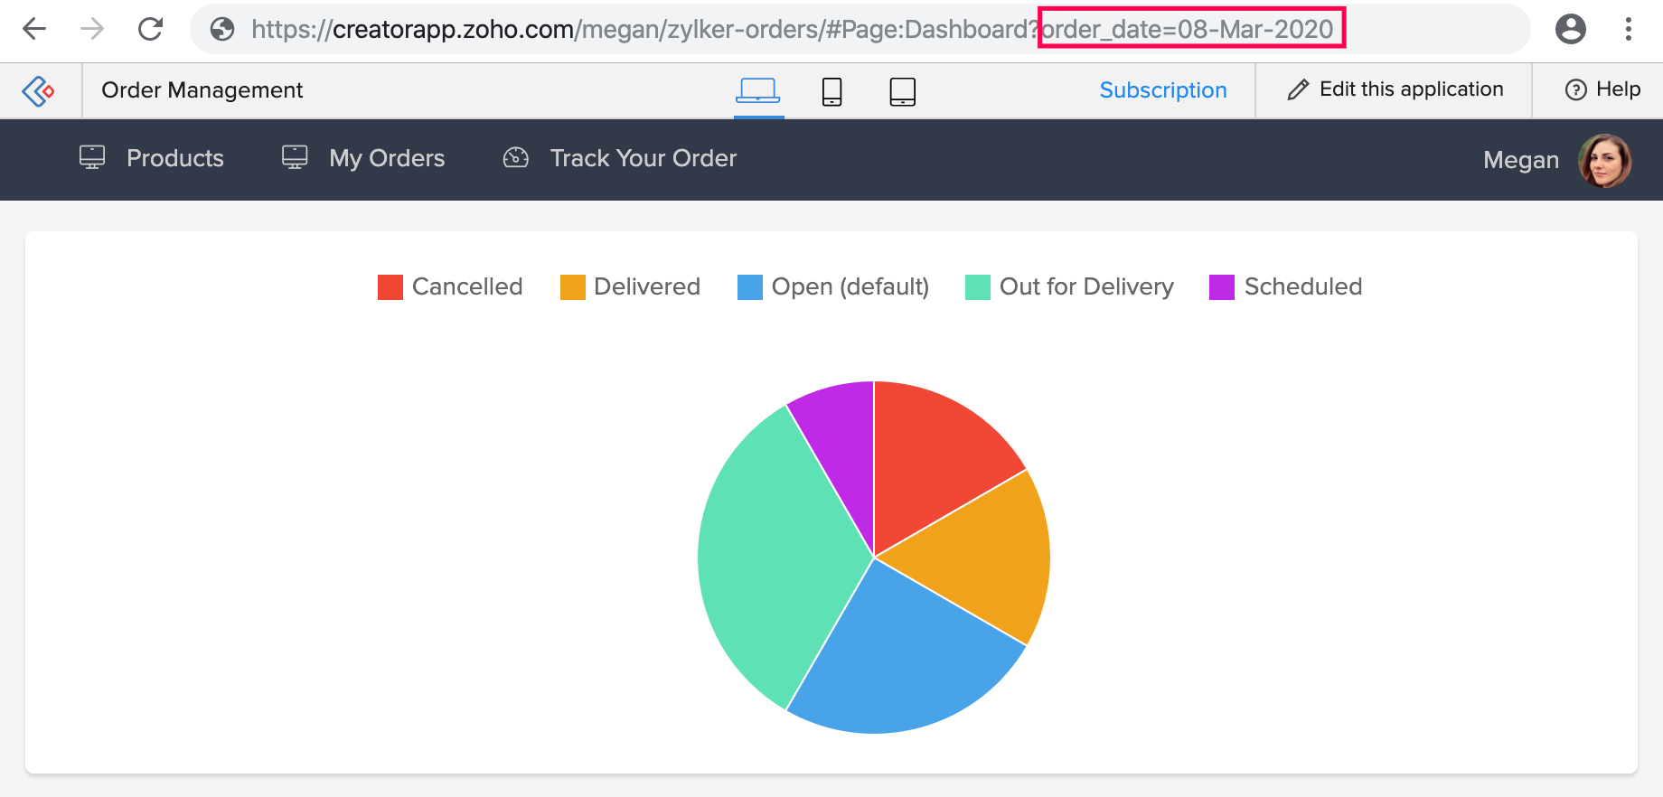Image resolution: width=1663 pixels, height=797 pixels.
Task: Click the Track Your Order gauge icon
Action: pos(516,157)
